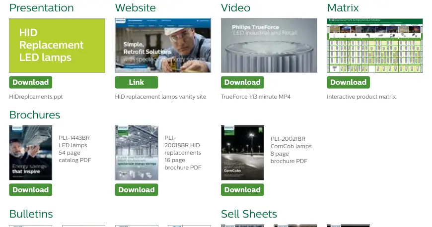Download the PLt-20021BR CornCob lamps brochure

point(242,190)
